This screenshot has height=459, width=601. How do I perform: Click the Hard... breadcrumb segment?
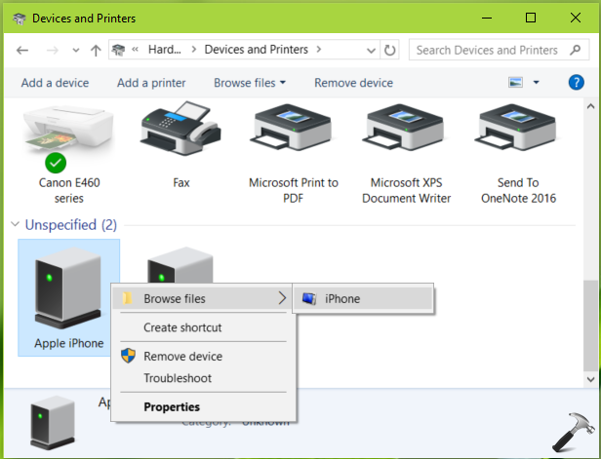(x=165, y=50)
